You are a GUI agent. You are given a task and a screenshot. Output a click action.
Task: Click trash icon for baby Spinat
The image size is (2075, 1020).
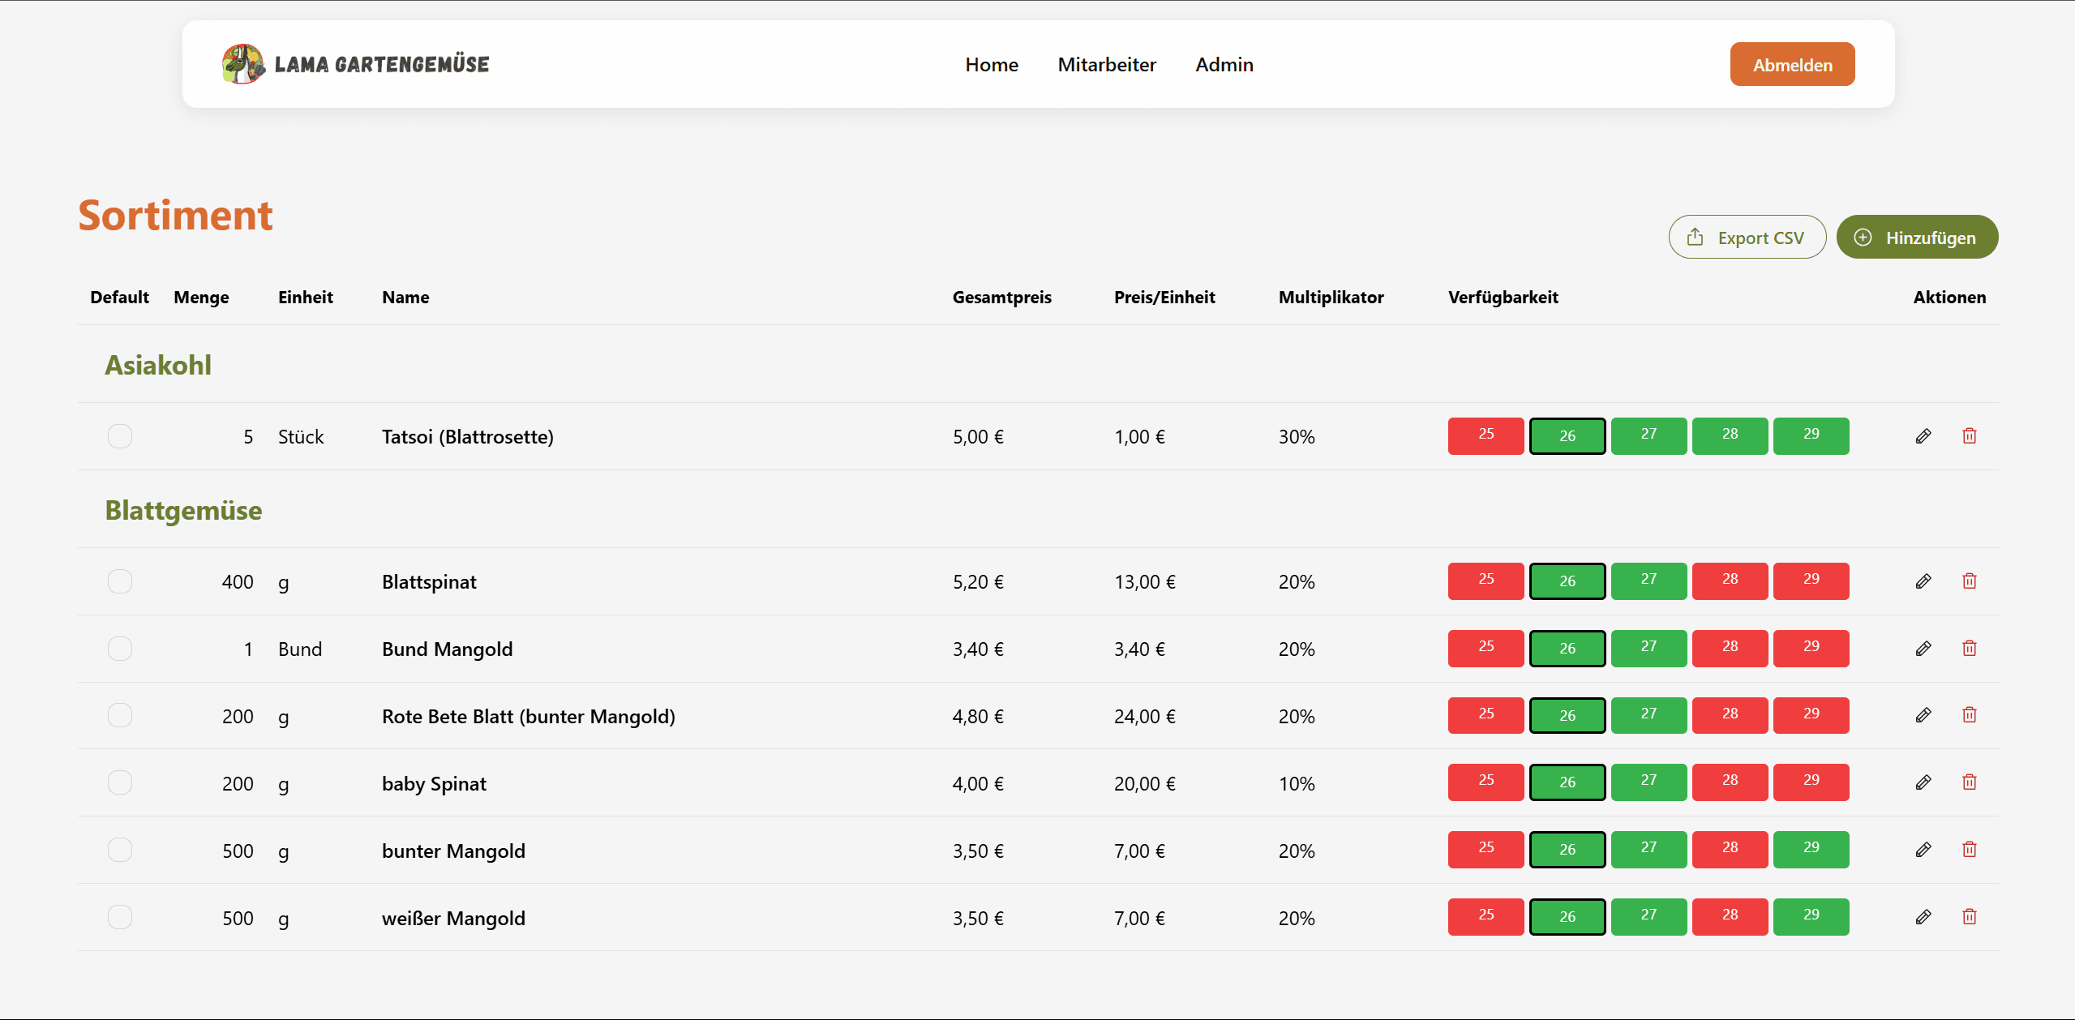click(x=1969, y=782)
